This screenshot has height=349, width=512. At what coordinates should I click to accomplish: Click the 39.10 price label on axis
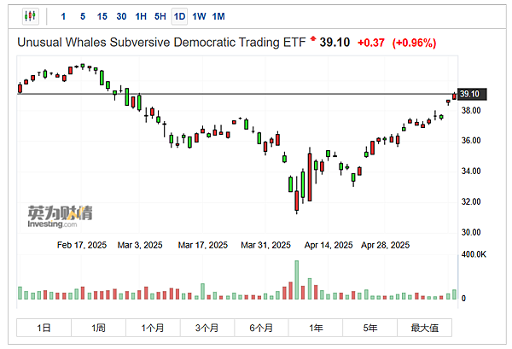472,94
